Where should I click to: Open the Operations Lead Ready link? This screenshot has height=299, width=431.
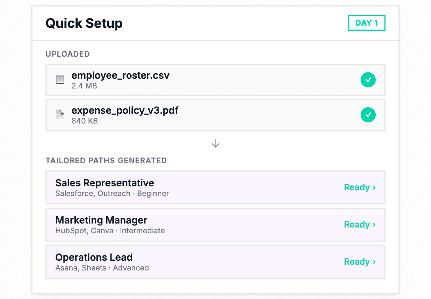pyautogui.click(x=360, y=262)
